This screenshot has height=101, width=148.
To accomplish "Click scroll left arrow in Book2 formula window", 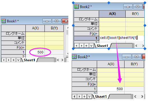I will point(136,46).
